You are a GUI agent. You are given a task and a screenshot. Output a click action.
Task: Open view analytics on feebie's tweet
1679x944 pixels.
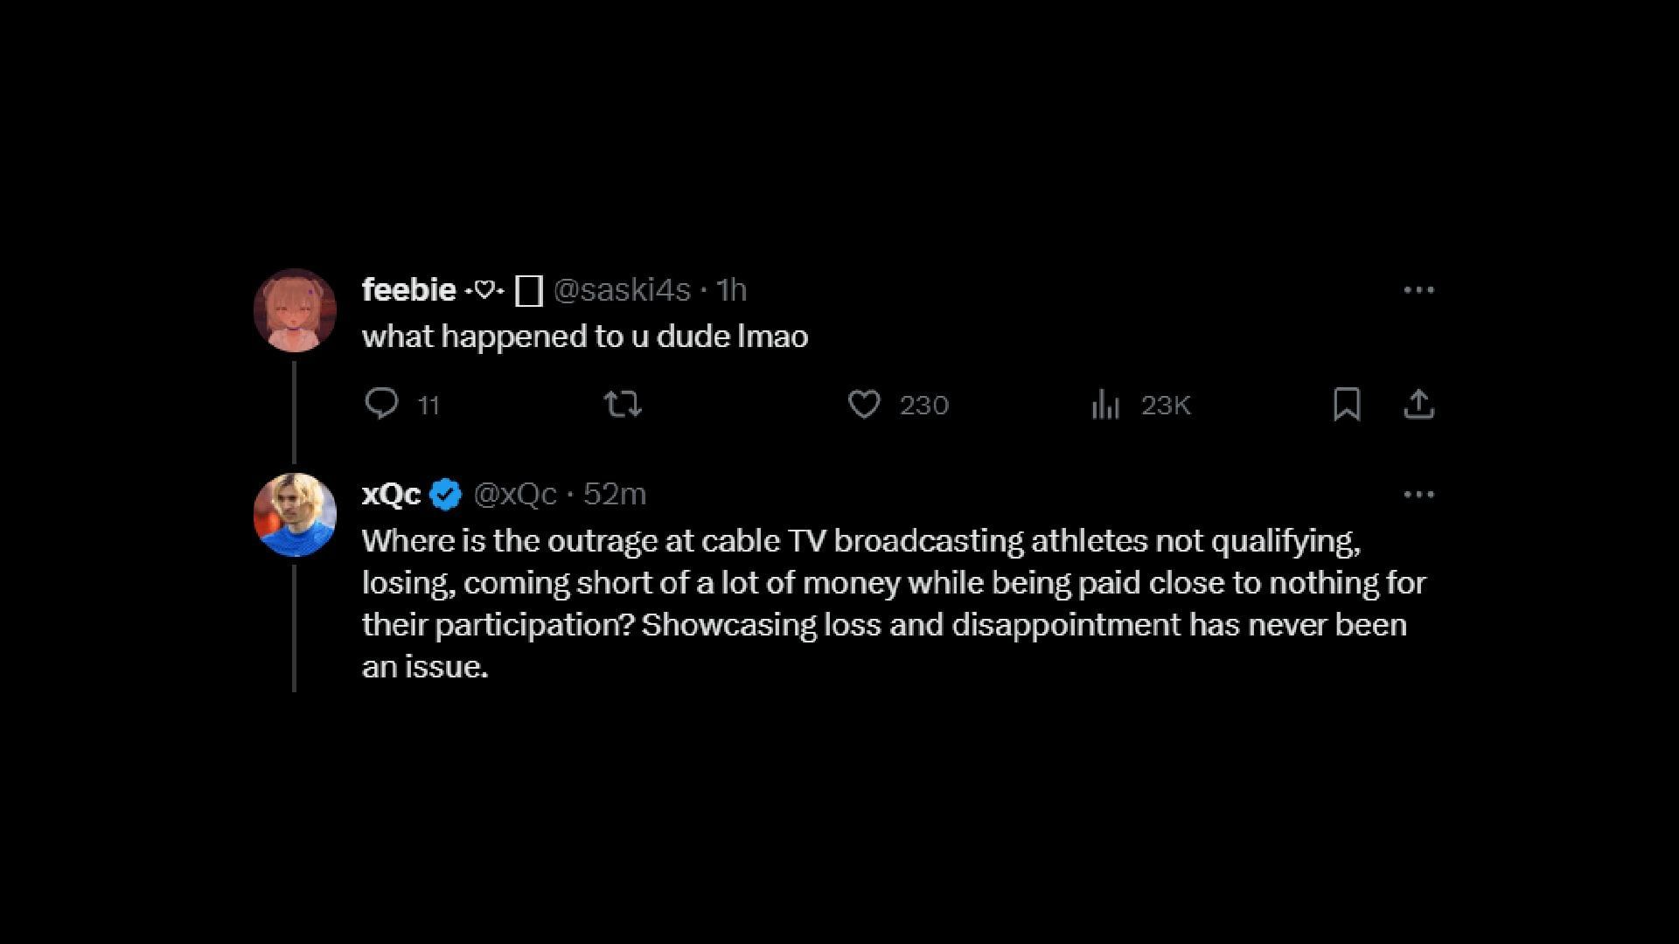(x=1105, y=405)
